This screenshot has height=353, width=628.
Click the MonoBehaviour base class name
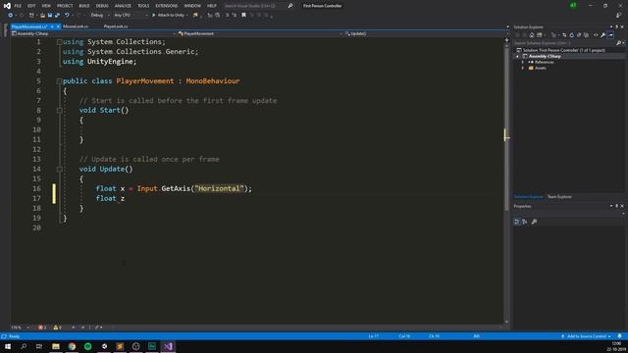tap(213, 80)
